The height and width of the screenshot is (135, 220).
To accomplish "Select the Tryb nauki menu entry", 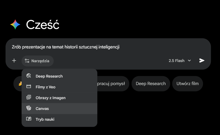I will (45, 119).
